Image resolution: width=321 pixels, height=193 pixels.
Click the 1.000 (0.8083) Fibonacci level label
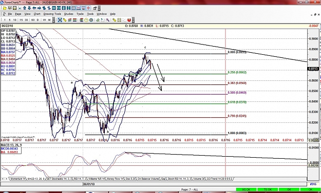coord(237,133)
